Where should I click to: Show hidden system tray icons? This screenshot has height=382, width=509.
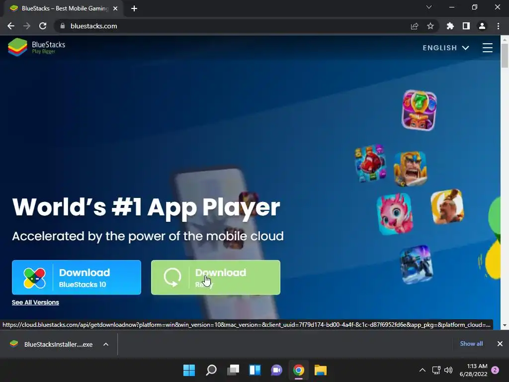click(423, 370)
